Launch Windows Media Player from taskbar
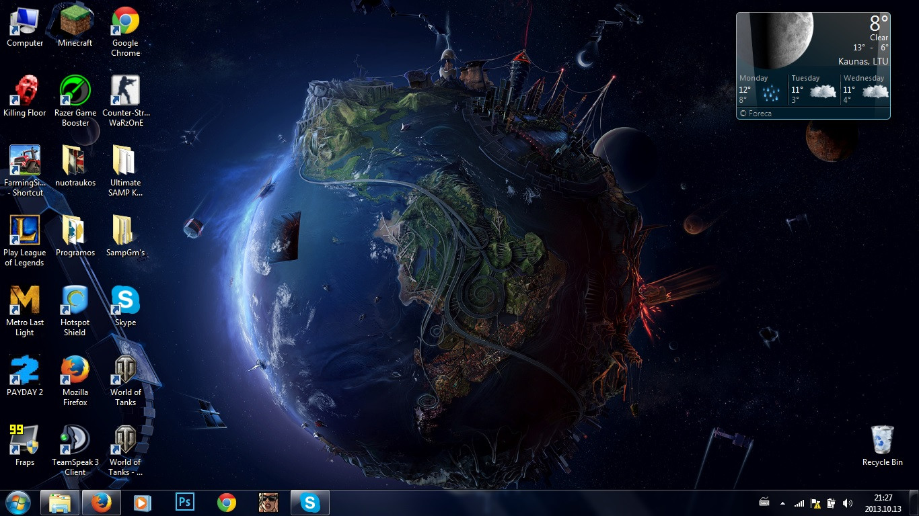Viewport: 919px width, 516px height. coord(143,503)
